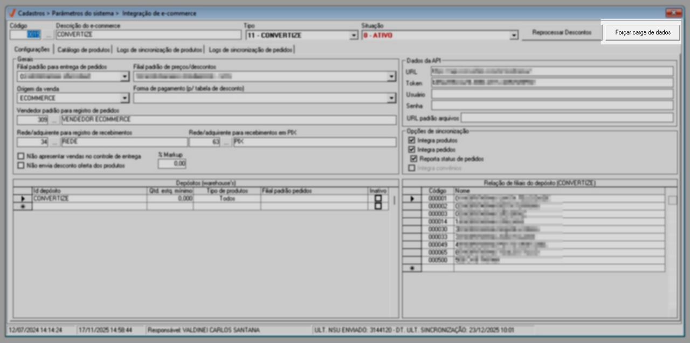Viewport: 690px width, 343px height.
Task: Click the Id depósito column header
Action: pos(89,191)
